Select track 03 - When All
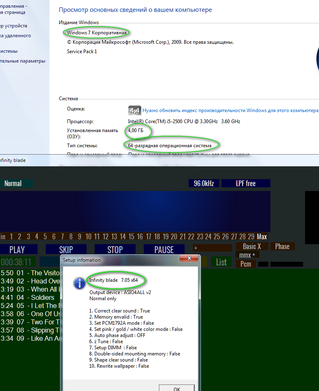The image size is (319, 391). coord(30,289)
